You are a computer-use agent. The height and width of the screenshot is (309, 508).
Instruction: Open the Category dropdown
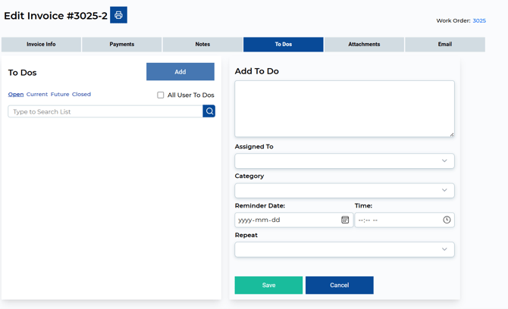coord(344,190)
